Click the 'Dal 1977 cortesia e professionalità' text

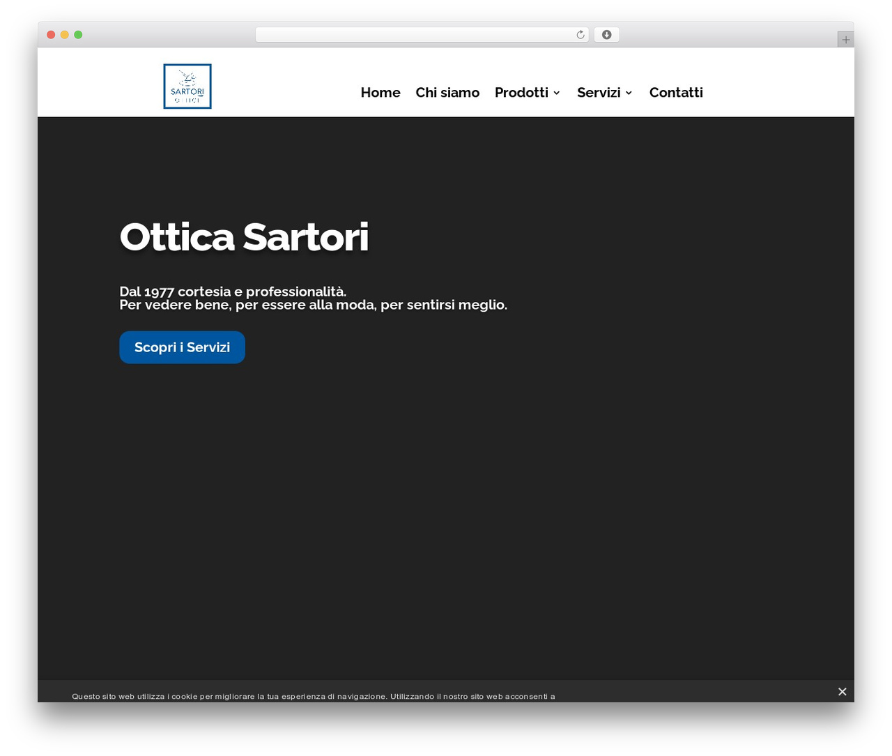pyautogui.click(x=233, y=292)
